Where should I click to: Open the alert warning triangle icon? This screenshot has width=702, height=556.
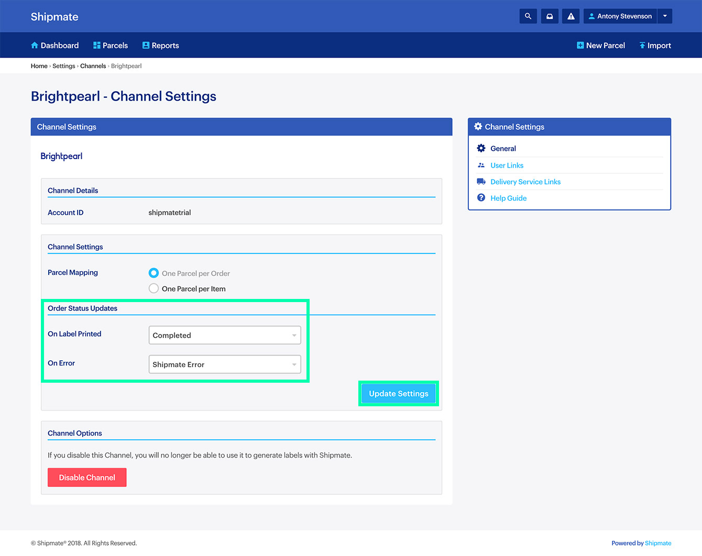coord(571,16)
